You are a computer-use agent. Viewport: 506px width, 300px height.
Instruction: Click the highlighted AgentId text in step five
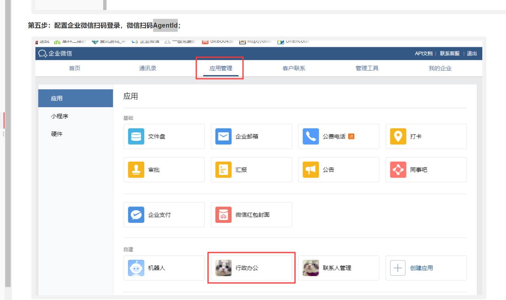[165, 25]
